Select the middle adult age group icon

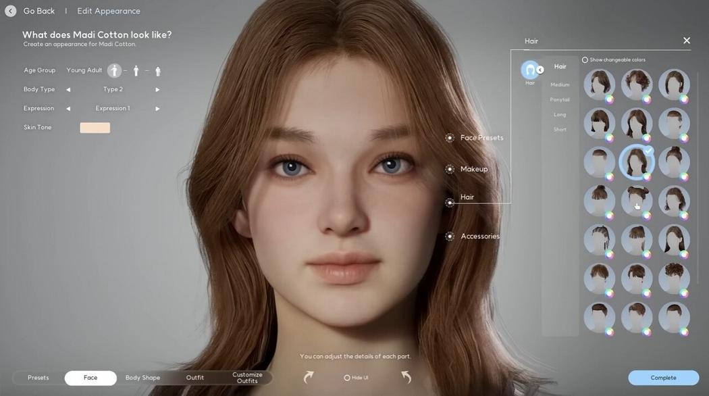(x=134, y=70)
